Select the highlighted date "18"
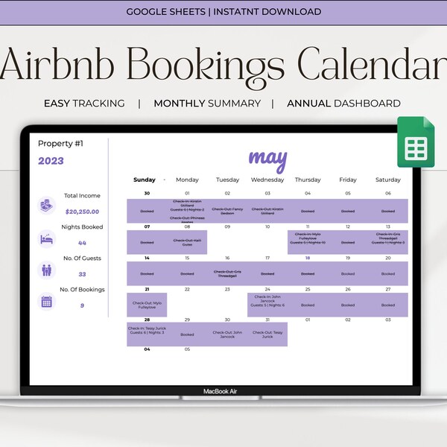Viewport: 447px width, 447px height. tap(308, 258)
